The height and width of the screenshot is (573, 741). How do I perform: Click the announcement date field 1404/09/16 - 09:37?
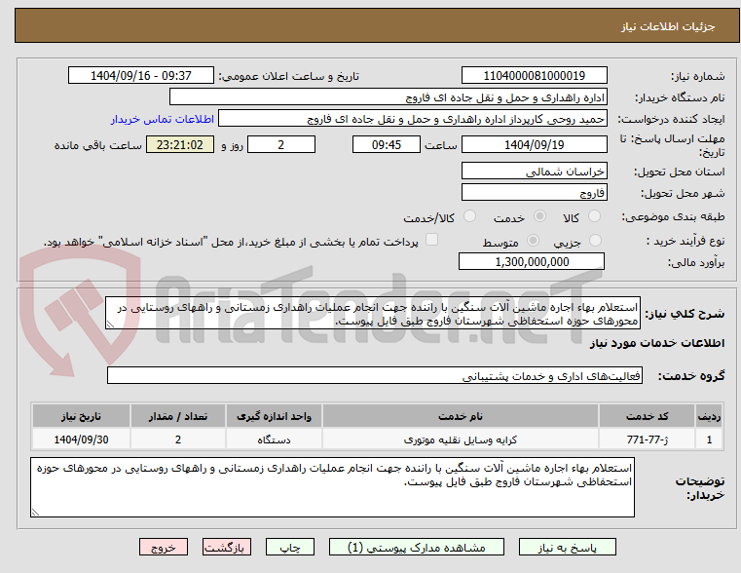[x=141, y=76]
